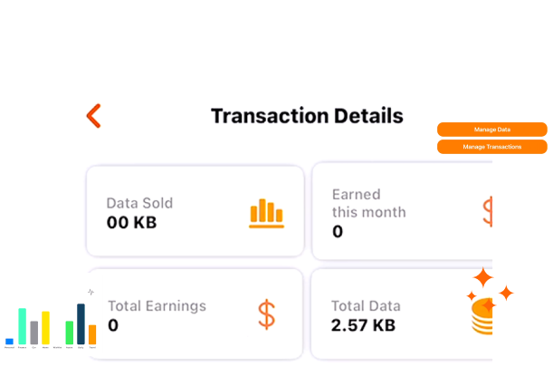Select the Earned this month card

(x=402, y=211)
